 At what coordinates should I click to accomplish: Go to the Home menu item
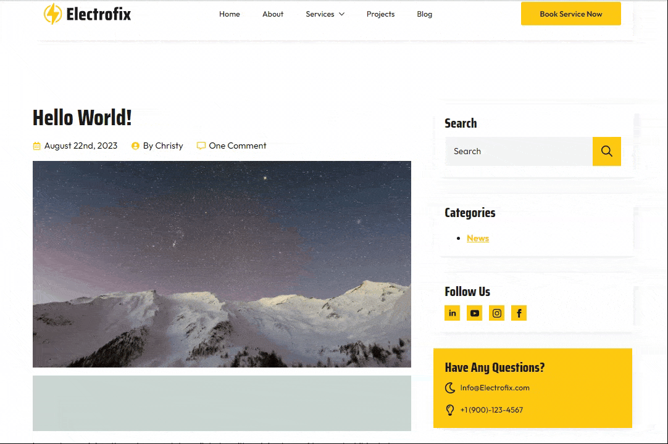coord(229,14)
